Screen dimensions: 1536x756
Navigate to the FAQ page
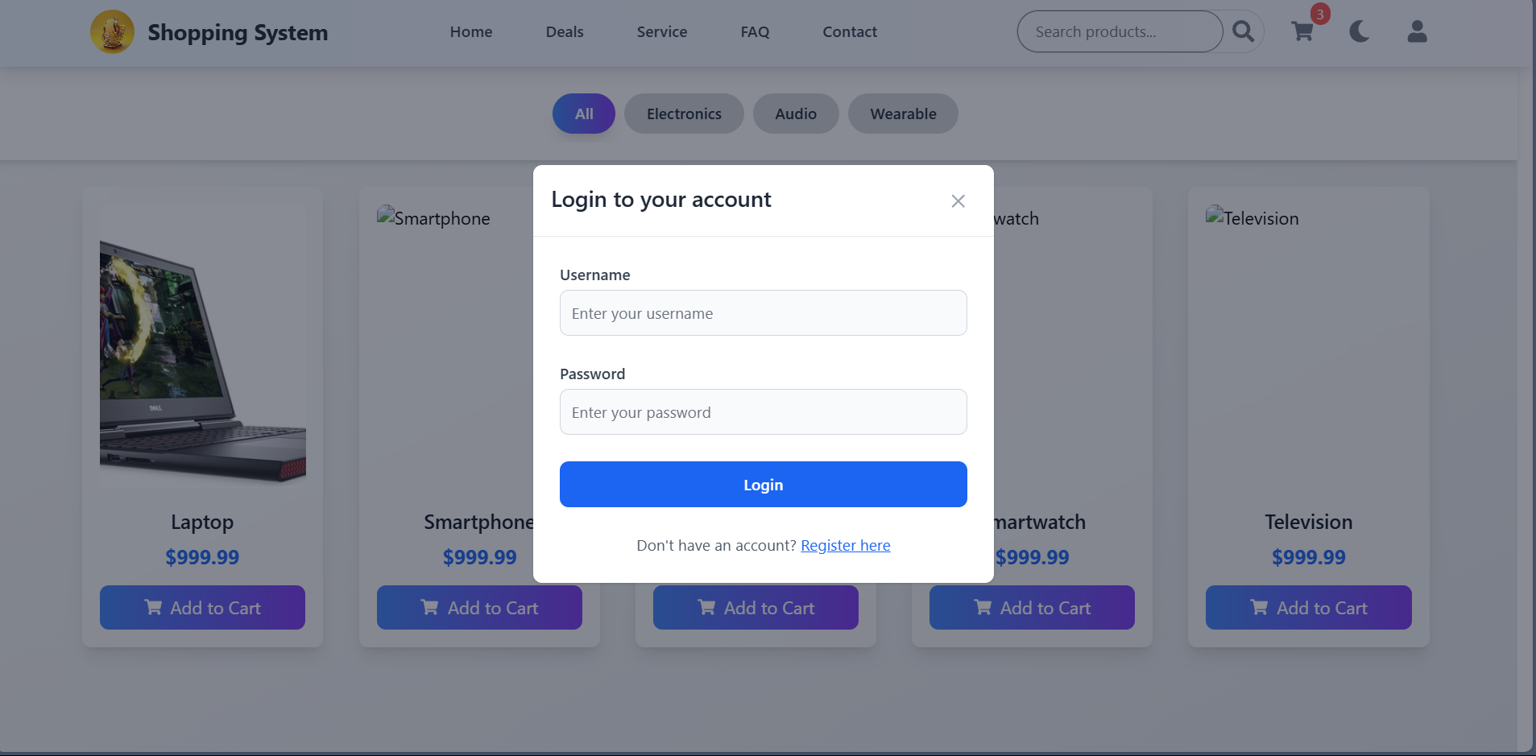click(x=755, y=31)
